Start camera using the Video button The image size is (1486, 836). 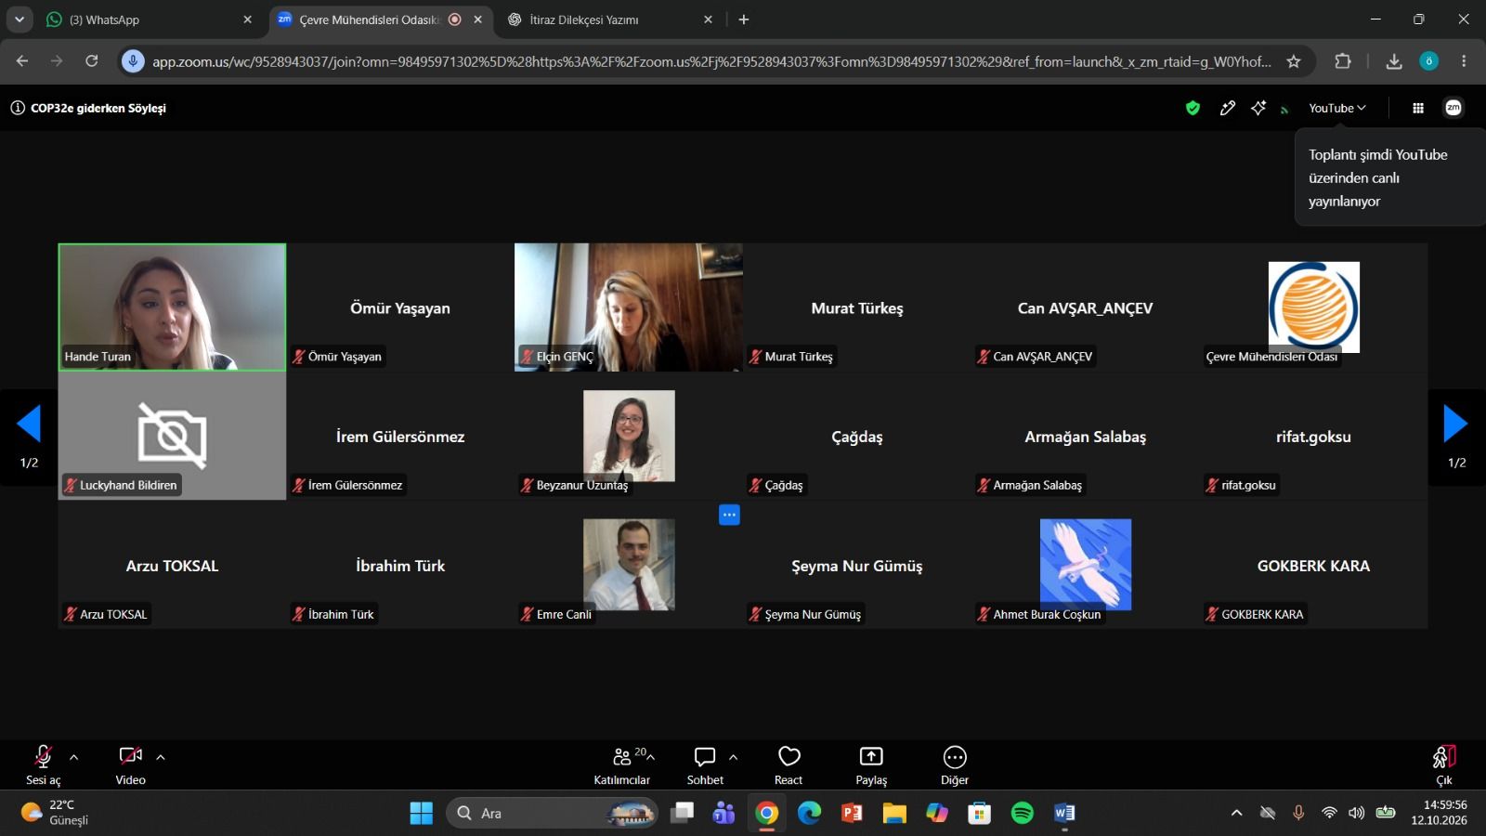pyautogui.click(x=130, y=765)
